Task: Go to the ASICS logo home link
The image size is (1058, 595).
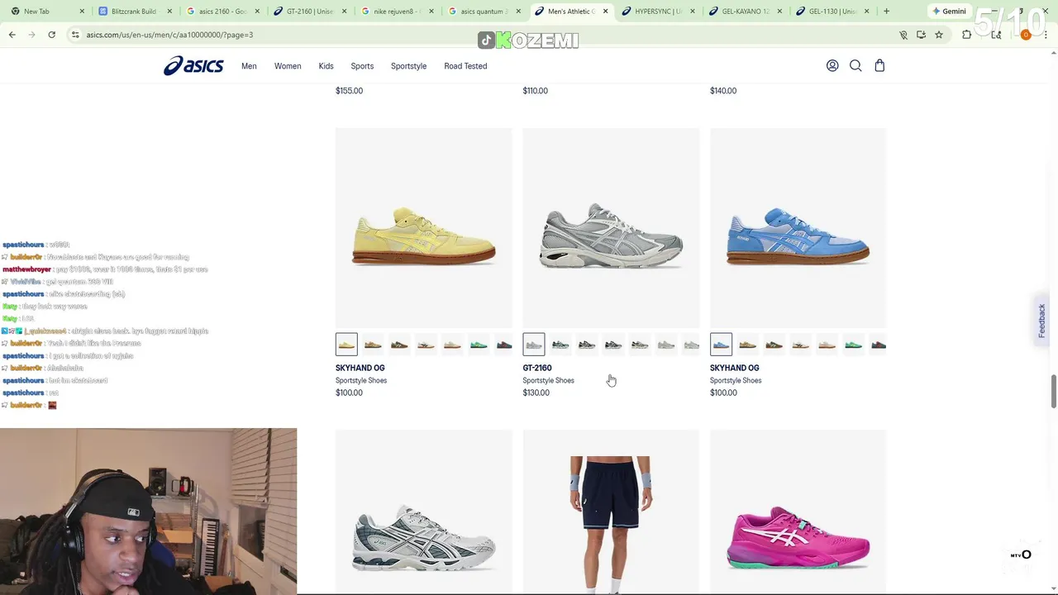Action: [x=193, y=66]
